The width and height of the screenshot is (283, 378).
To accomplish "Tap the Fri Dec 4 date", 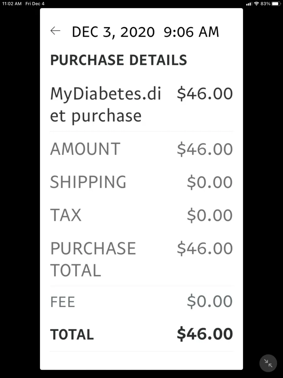I will pos(35,3).
